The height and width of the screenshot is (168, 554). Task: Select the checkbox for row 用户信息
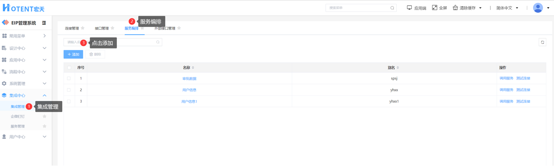(69, 90)
